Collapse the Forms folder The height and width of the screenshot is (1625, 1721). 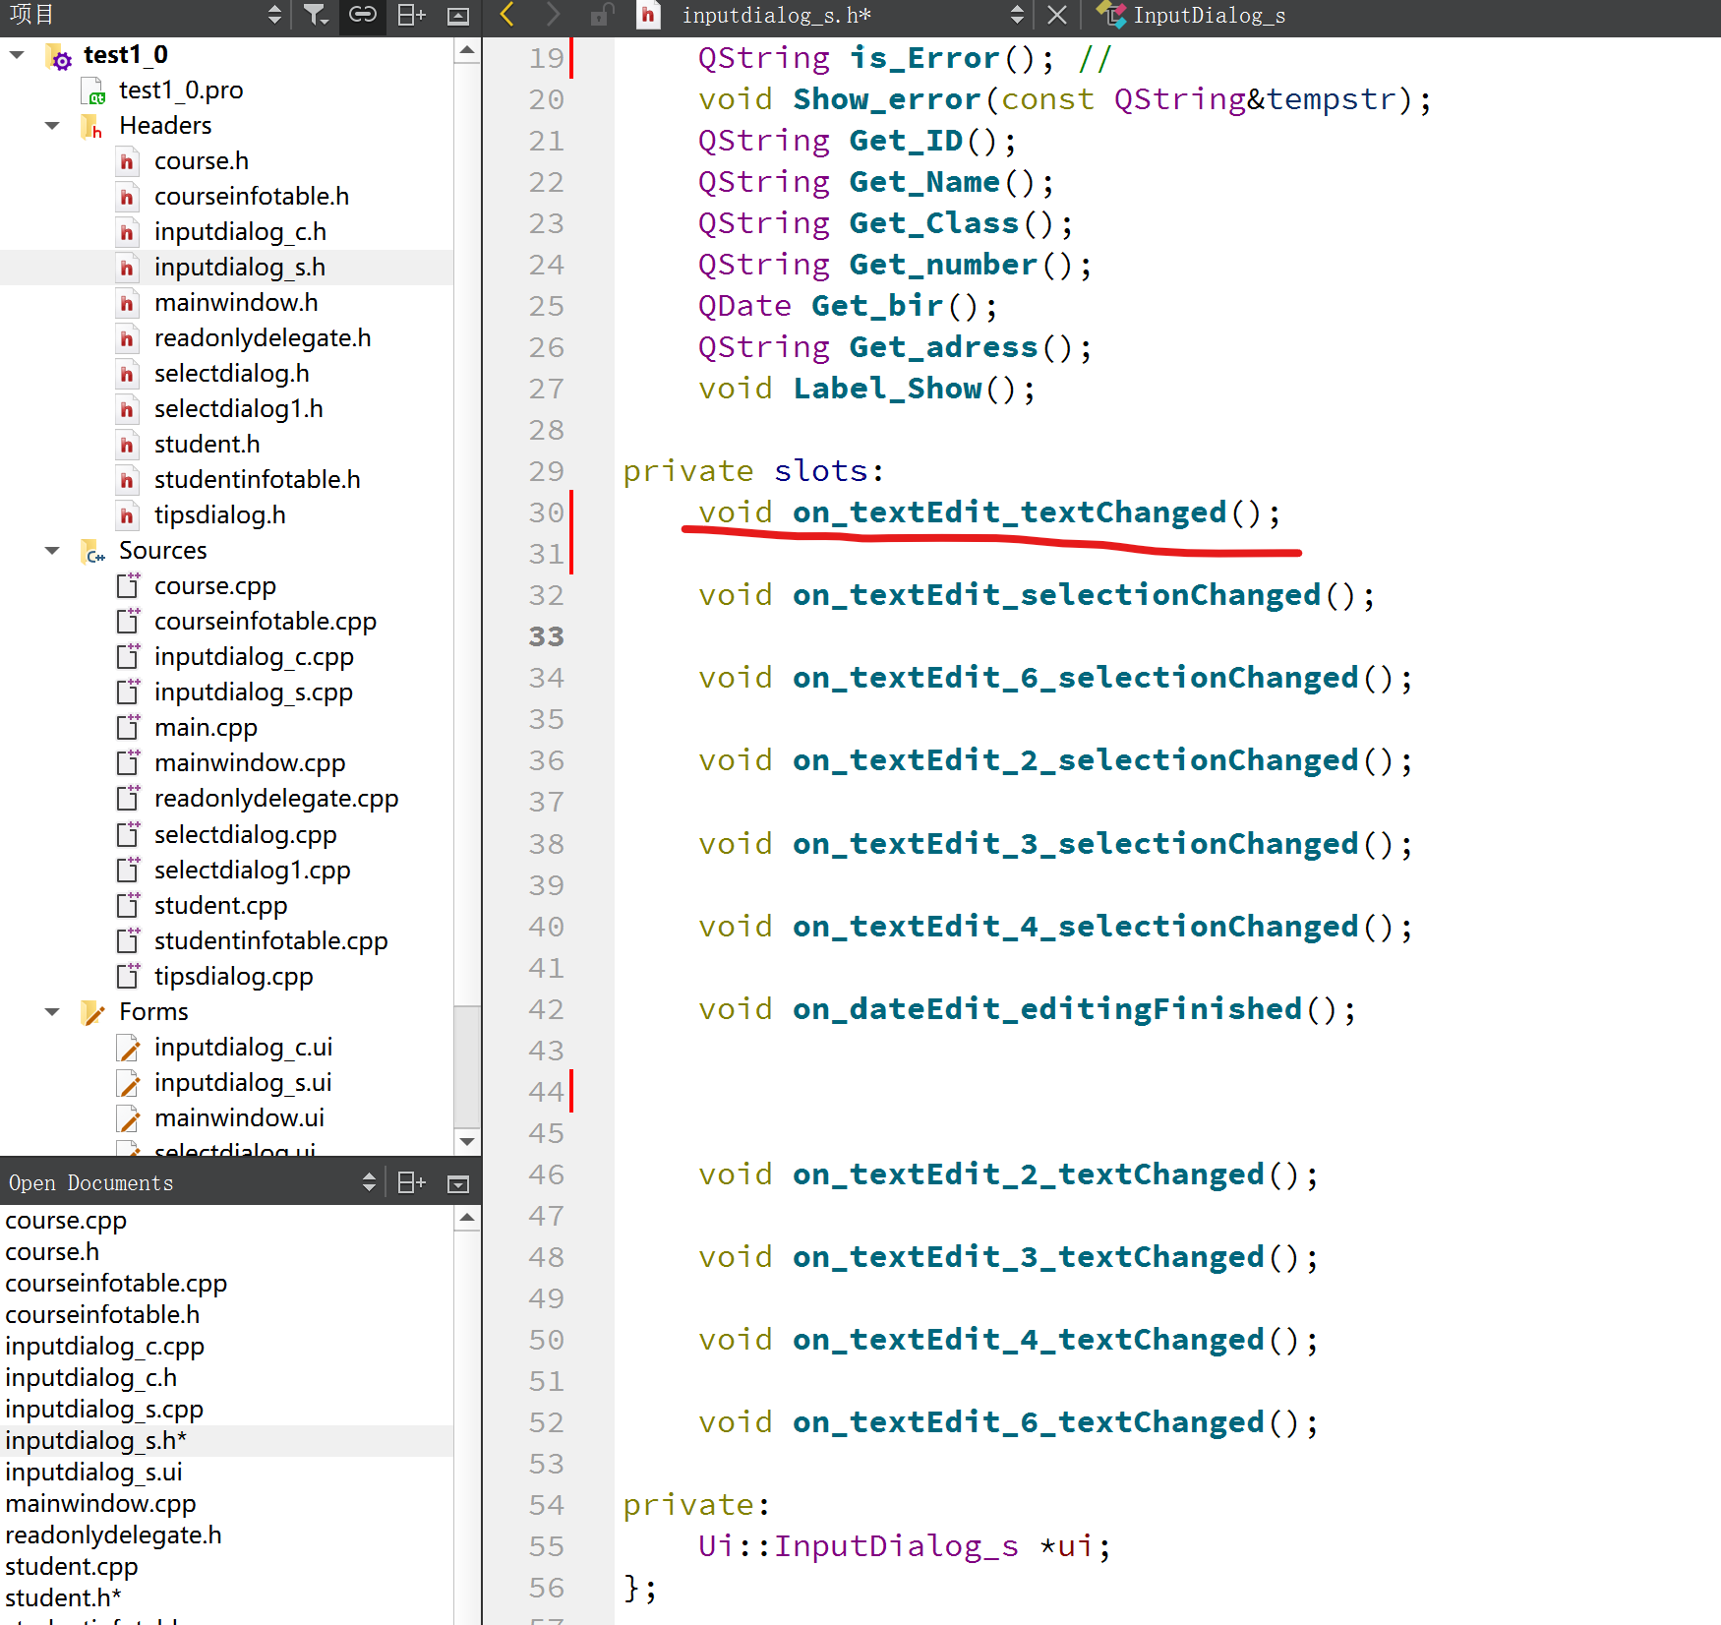point(52,1012)
